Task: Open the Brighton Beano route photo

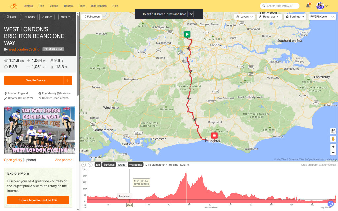Action: (x=40, y=131)
